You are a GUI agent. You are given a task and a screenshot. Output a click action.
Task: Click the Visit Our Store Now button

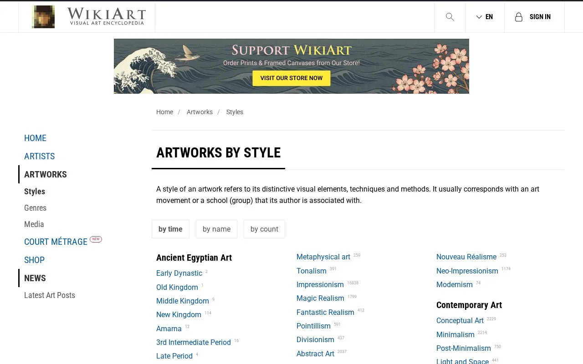[291, 78]
